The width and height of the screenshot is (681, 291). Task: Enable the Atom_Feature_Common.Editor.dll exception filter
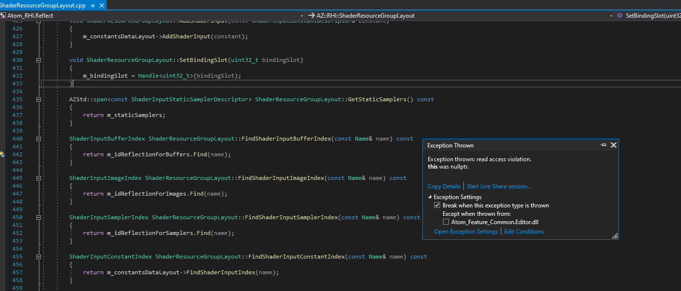[446, 222]
